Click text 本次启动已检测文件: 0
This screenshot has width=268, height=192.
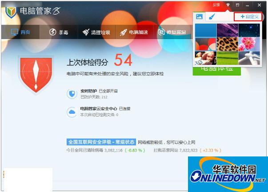click(x=99, y=115)
